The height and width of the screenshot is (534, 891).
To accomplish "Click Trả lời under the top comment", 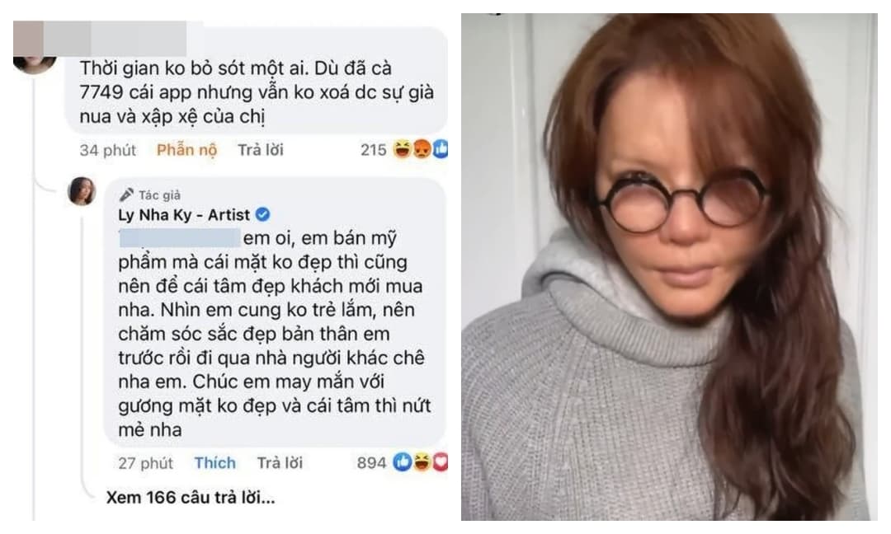I will [x=260, y=150].
